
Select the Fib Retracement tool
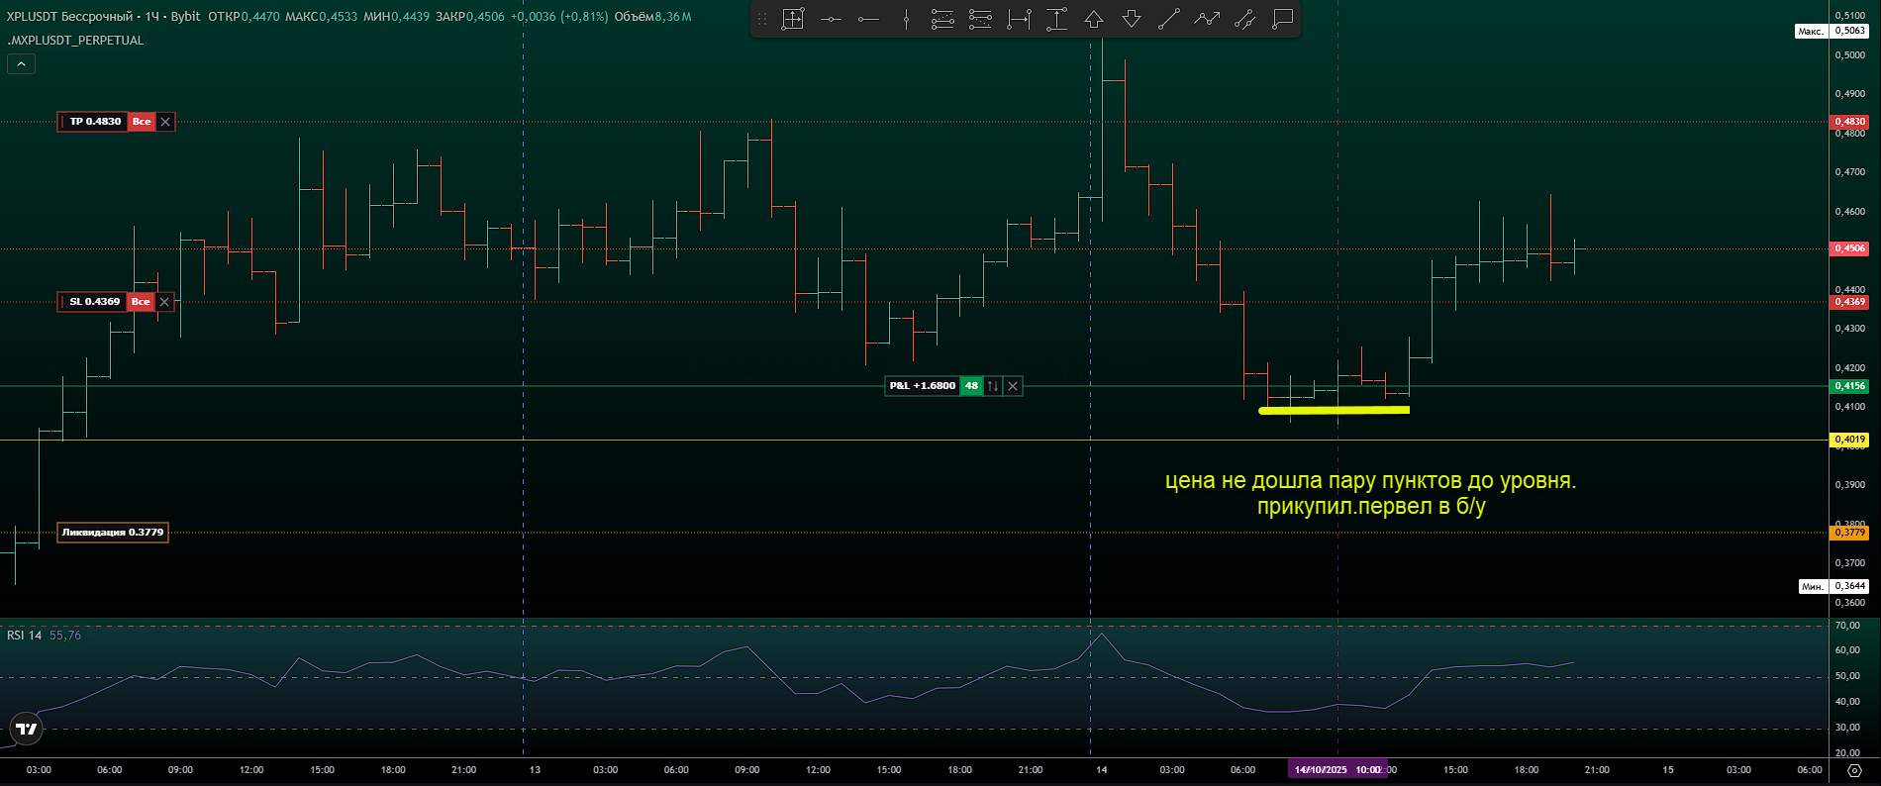pos(942,19)
